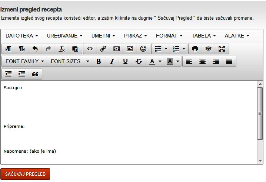This screenshot has height=182, width=266.
Task: Open the TABELA menu
Action: click(203, 36)
